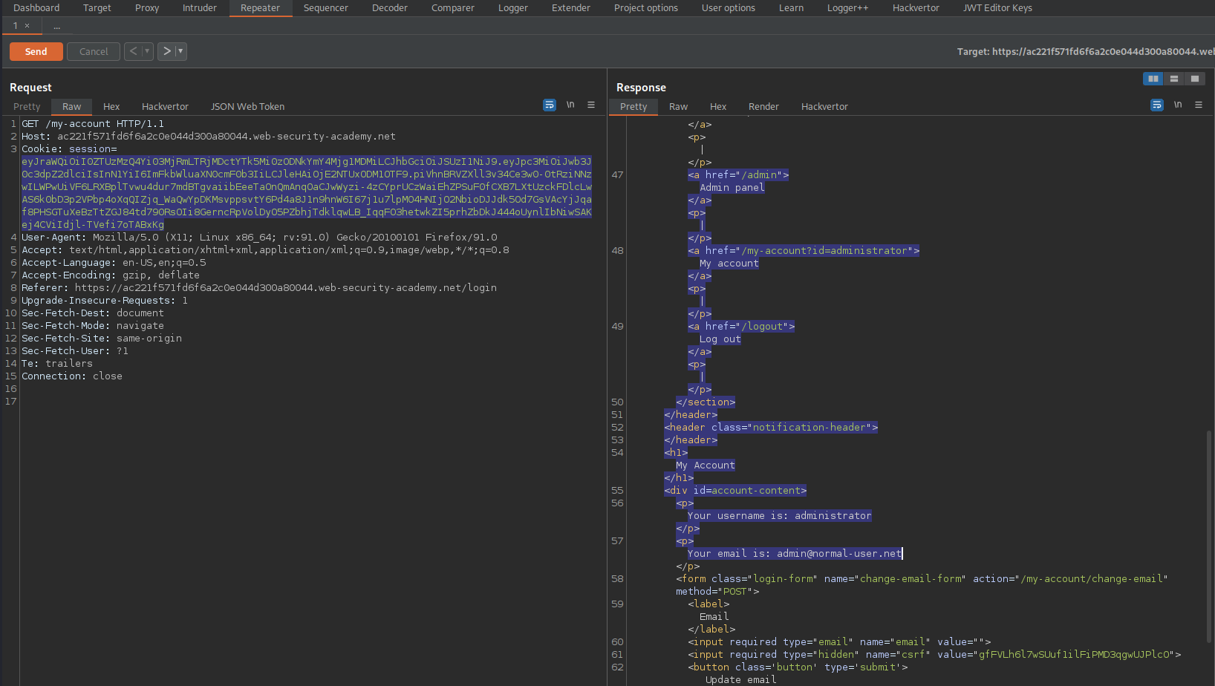Click inside the highlighted JWT session token
Image resolution: width=1215 pixels, height=686 pixels.
pyautogui.click(x=307, y=193)
